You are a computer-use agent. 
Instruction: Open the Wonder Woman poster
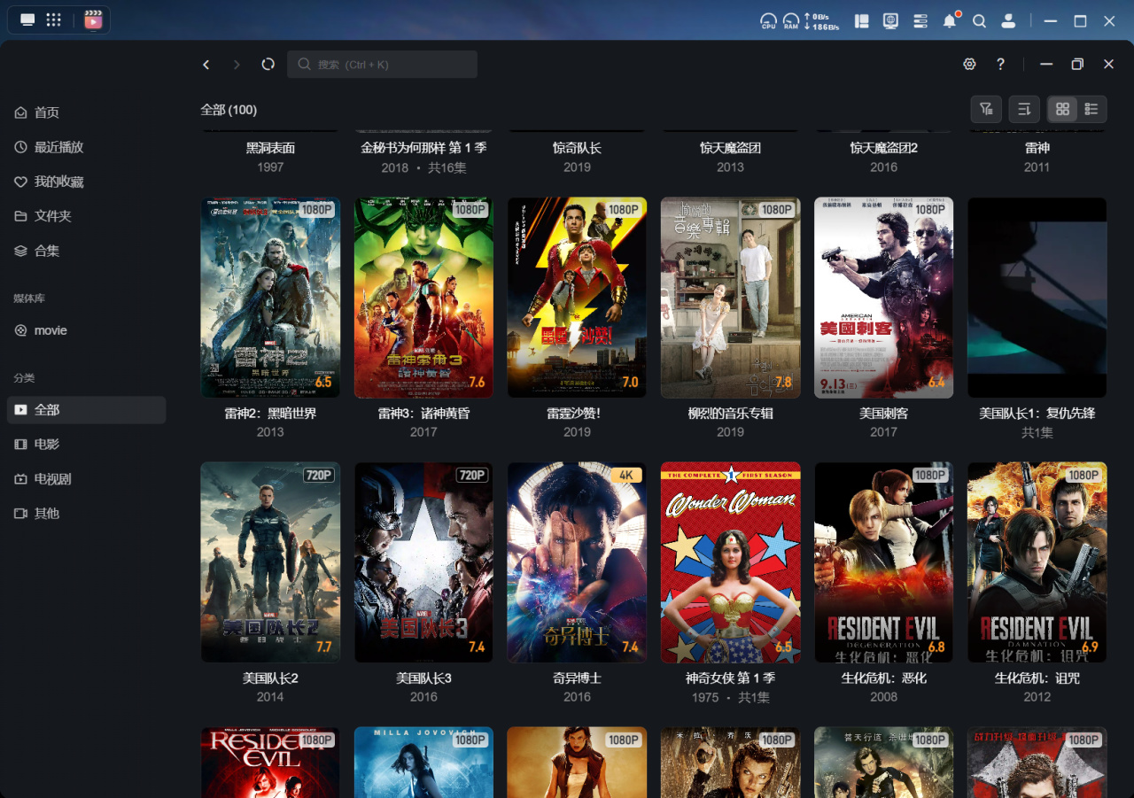point(730,562)
